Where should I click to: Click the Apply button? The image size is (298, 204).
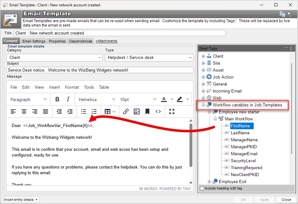(264, 200)
